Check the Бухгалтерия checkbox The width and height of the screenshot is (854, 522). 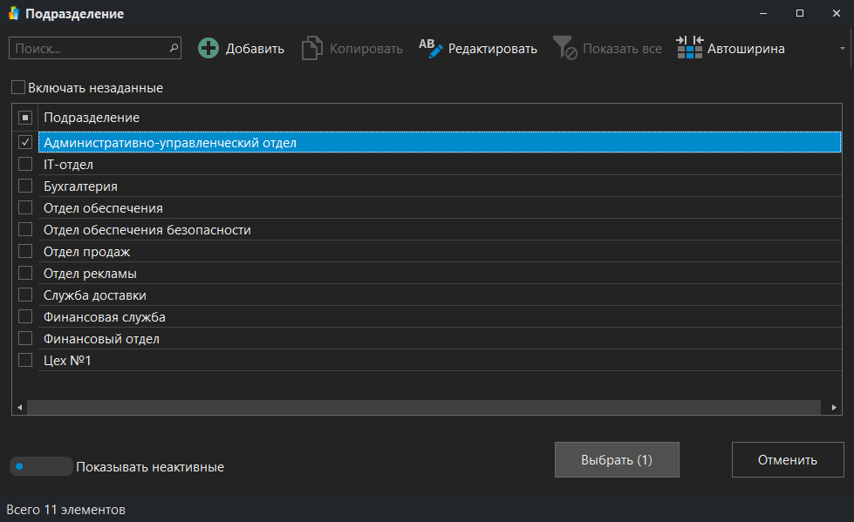click(x=25, y=186)
